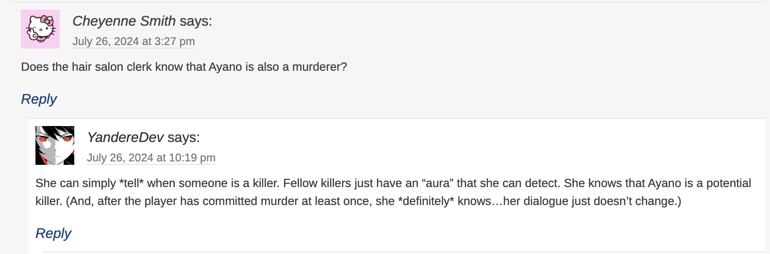The width and height of the screenshot is (770, 254).
Task: Click "says:" after YandereDev's name
Action: [x=184, y=138]
